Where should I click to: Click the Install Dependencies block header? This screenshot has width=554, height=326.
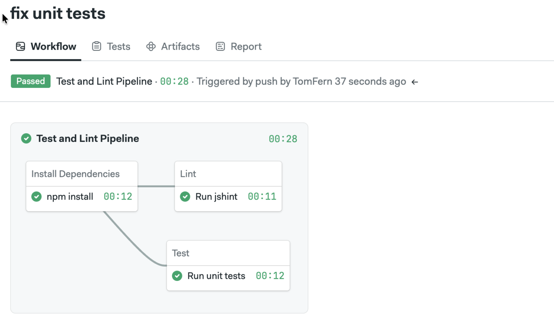[75, 174]
